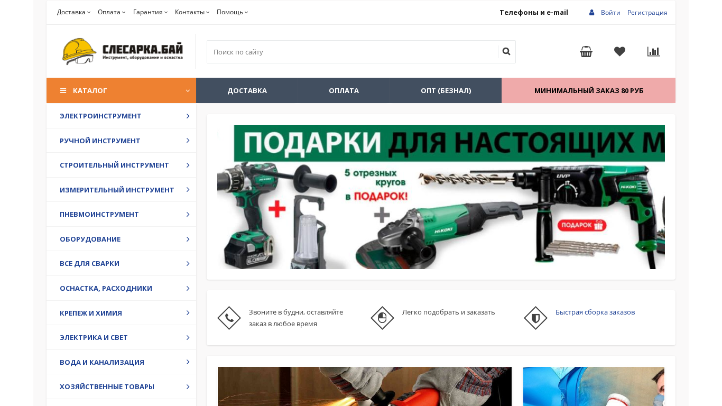
Task: Expand the Все для сварки arrow
Action: (x=188, y=263)
